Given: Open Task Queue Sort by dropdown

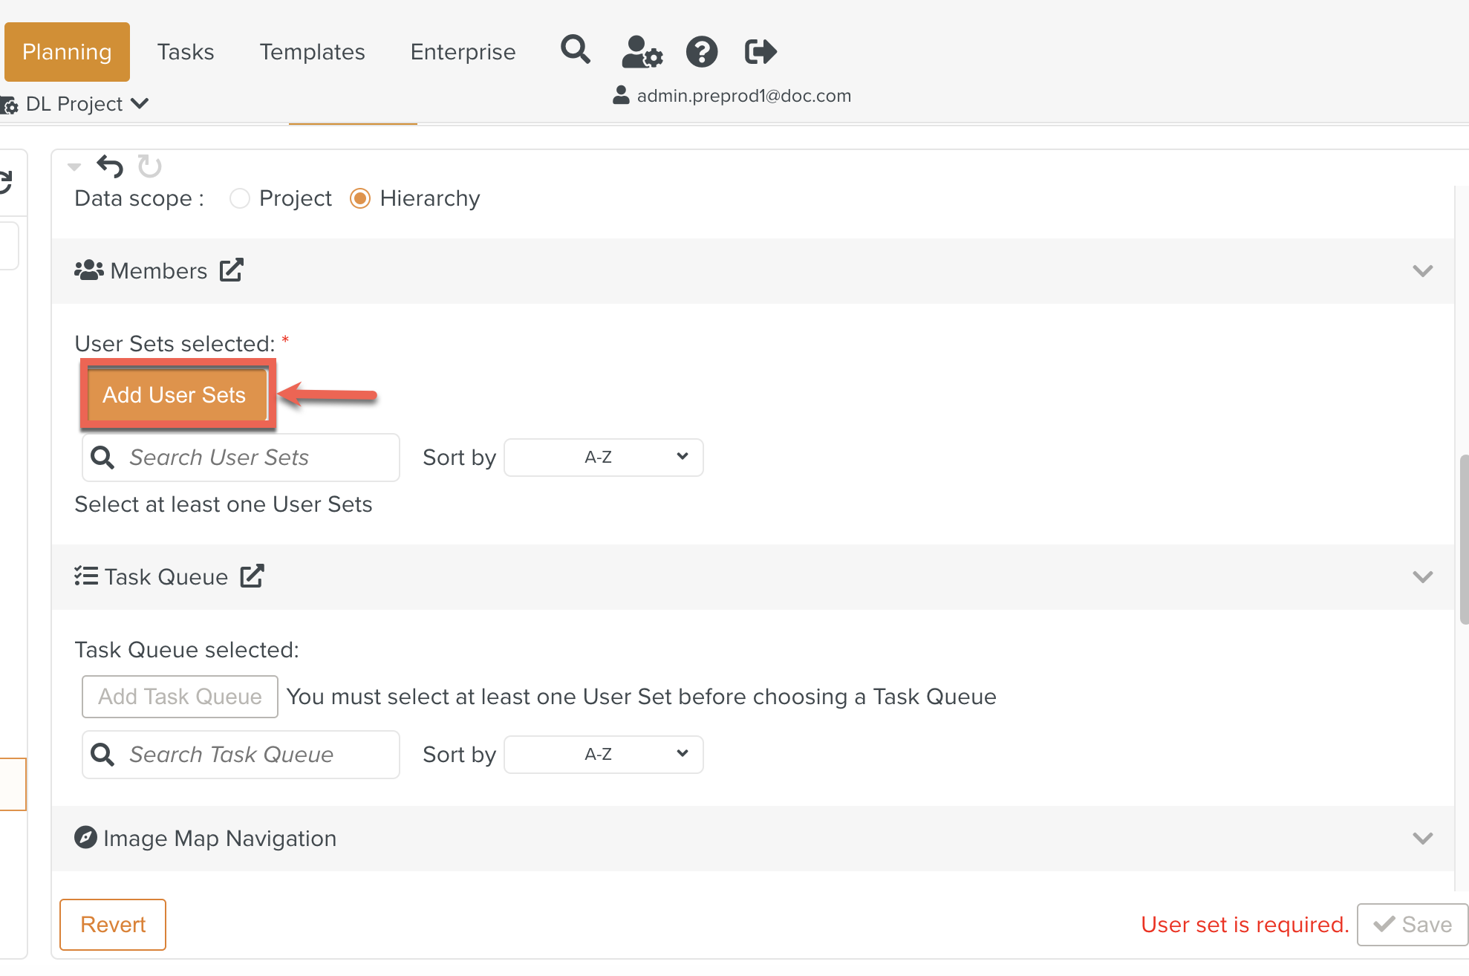Looking at the screenshot, I should tap(603, 755).
